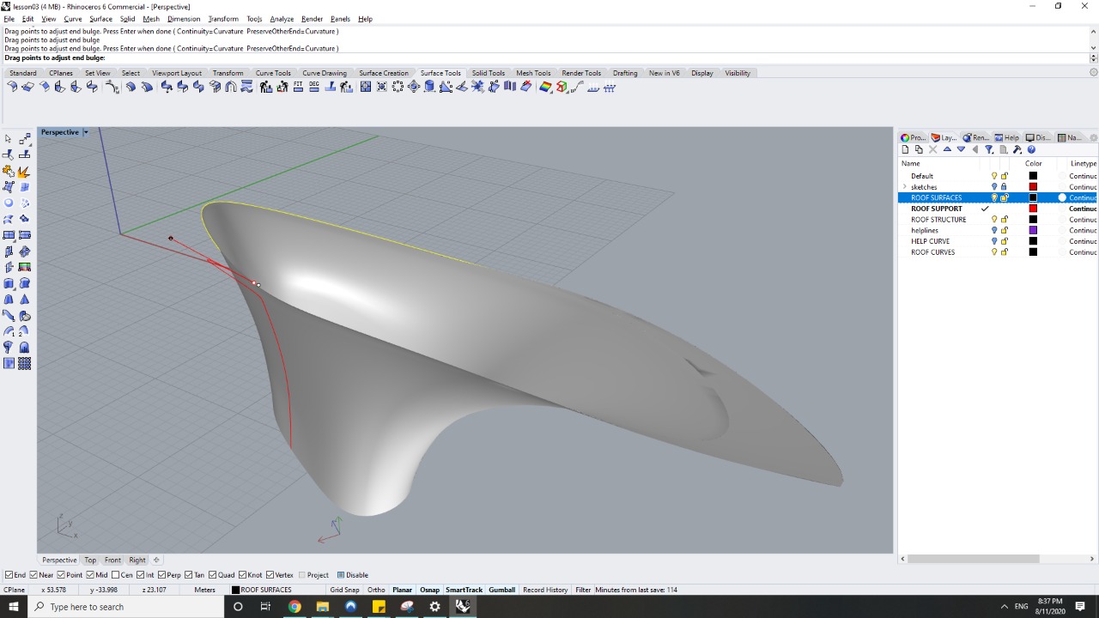This screenshot has height=618, width=1099.
Task: Move layer up with the up triangle
Action: (x=947, y=149)
